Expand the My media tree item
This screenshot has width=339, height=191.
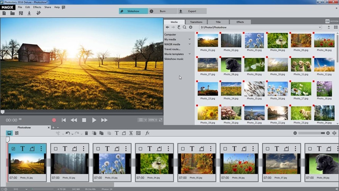pos(189,39)
